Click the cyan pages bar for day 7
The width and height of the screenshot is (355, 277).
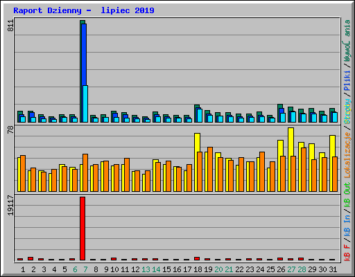[x=85, y=104]
